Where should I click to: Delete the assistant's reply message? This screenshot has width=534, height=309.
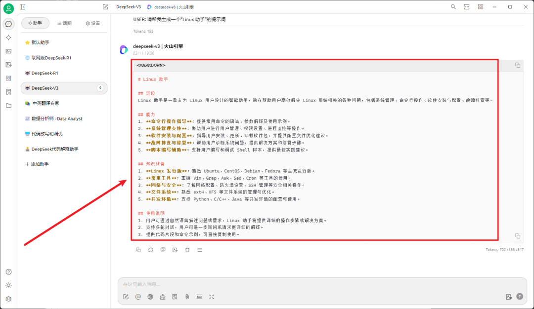click(187, 250)
